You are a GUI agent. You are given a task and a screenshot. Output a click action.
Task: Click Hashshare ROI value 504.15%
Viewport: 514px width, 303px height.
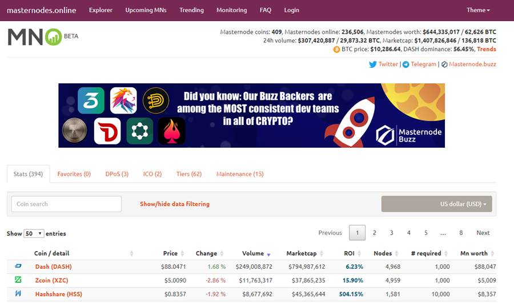pos(351,294)
